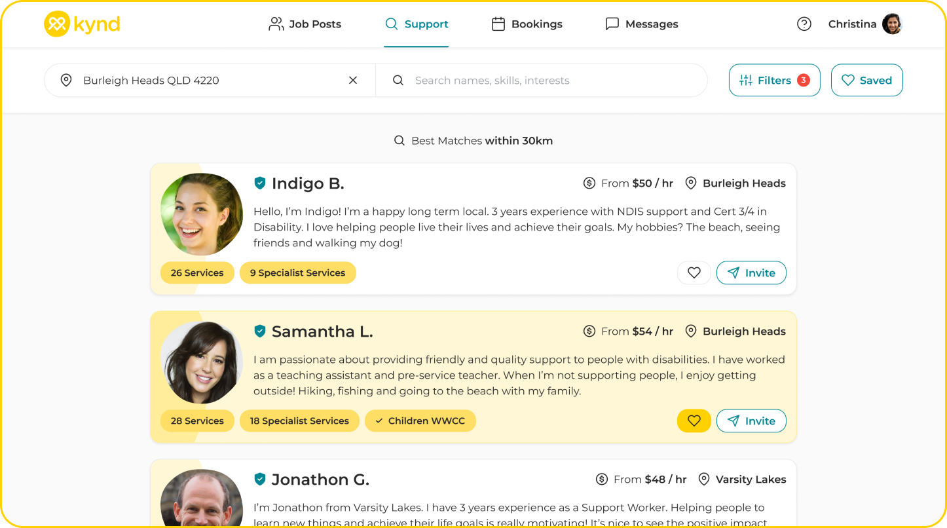Click the location pin icon in search bar
This screenshot has width=947, height=528.
click(x=66, y=81)
